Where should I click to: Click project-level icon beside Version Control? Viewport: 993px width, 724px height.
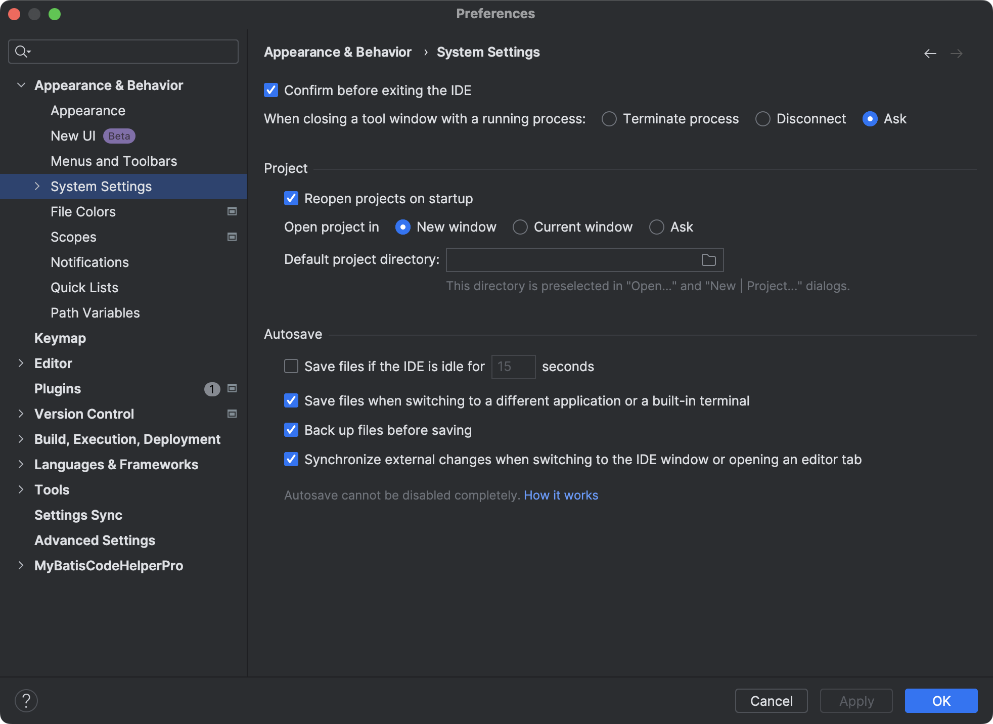coord(232,414)
